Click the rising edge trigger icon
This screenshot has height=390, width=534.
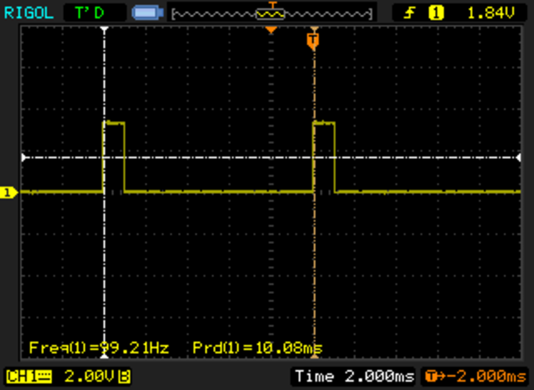tap(410, 13)
